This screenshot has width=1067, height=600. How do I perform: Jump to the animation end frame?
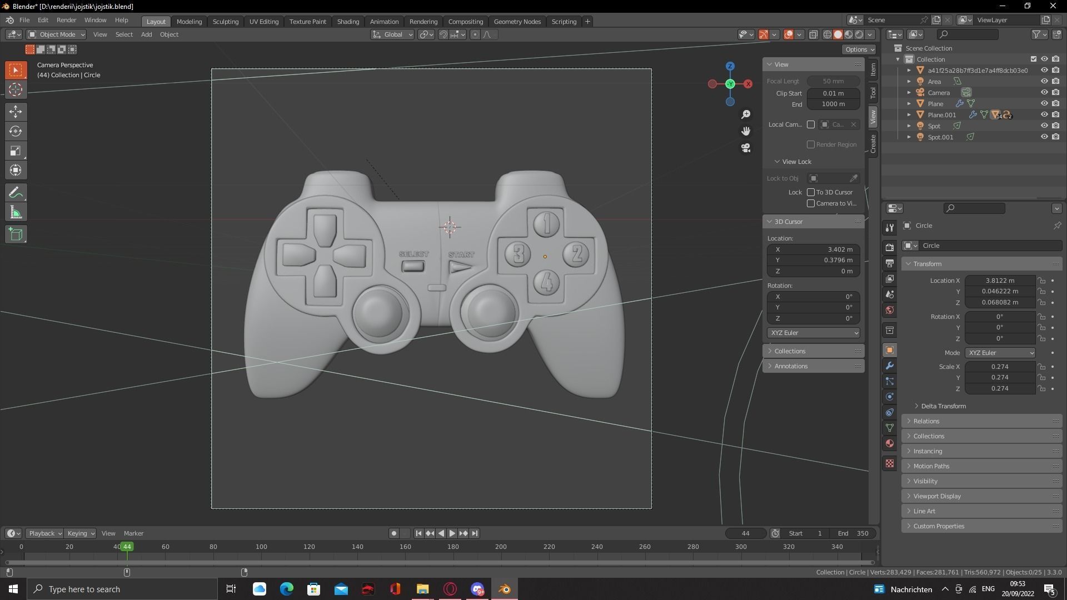coord(475,533)
